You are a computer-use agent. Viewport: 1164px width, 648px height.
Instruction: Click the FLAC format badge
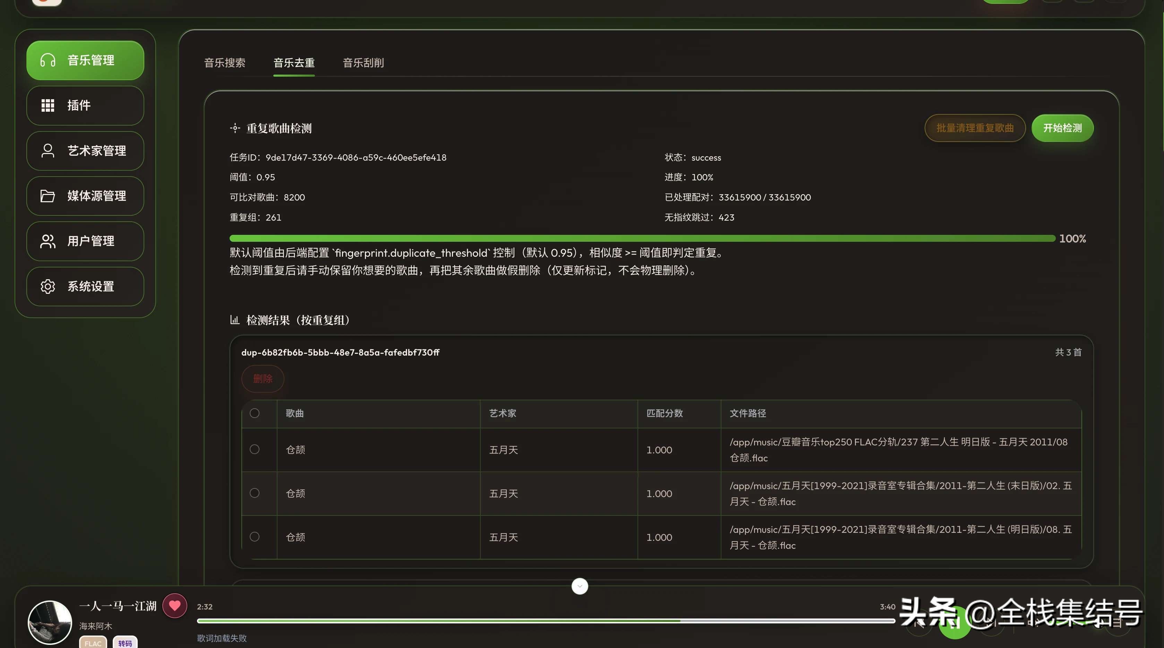coord(93,642)
